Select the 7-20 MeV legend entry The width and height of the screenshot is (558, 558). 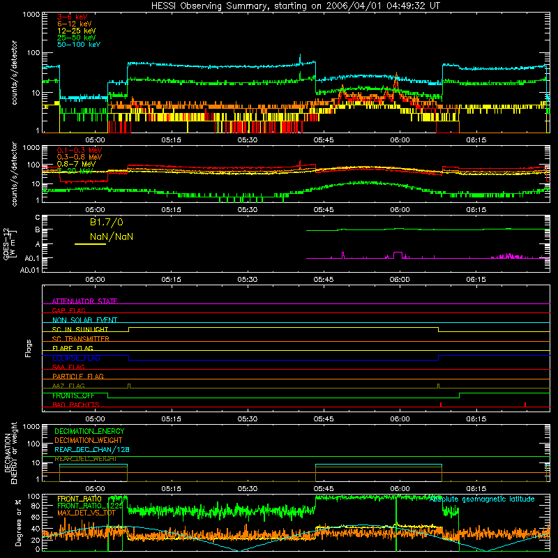click(x=75, y=171)
